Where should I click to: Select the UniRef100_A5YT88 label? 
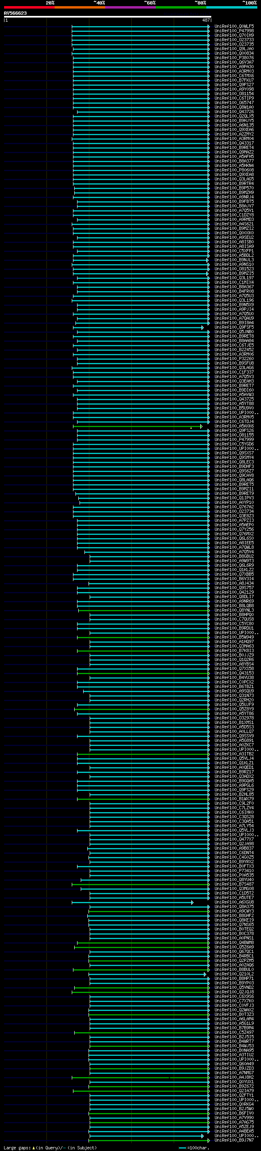(234, 404)
